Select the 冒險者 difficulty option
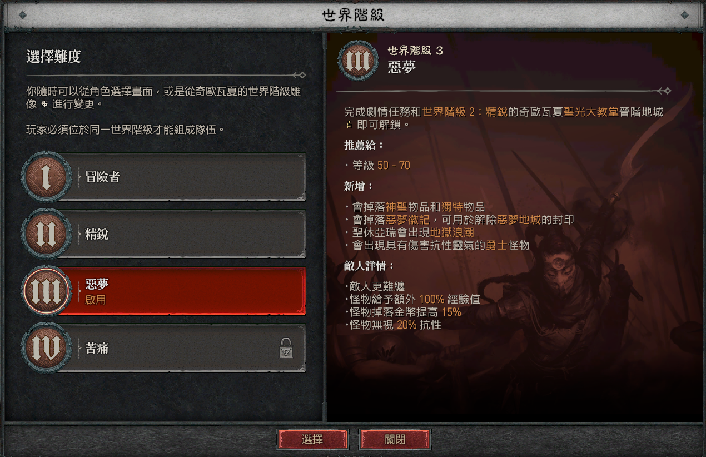 181,177
